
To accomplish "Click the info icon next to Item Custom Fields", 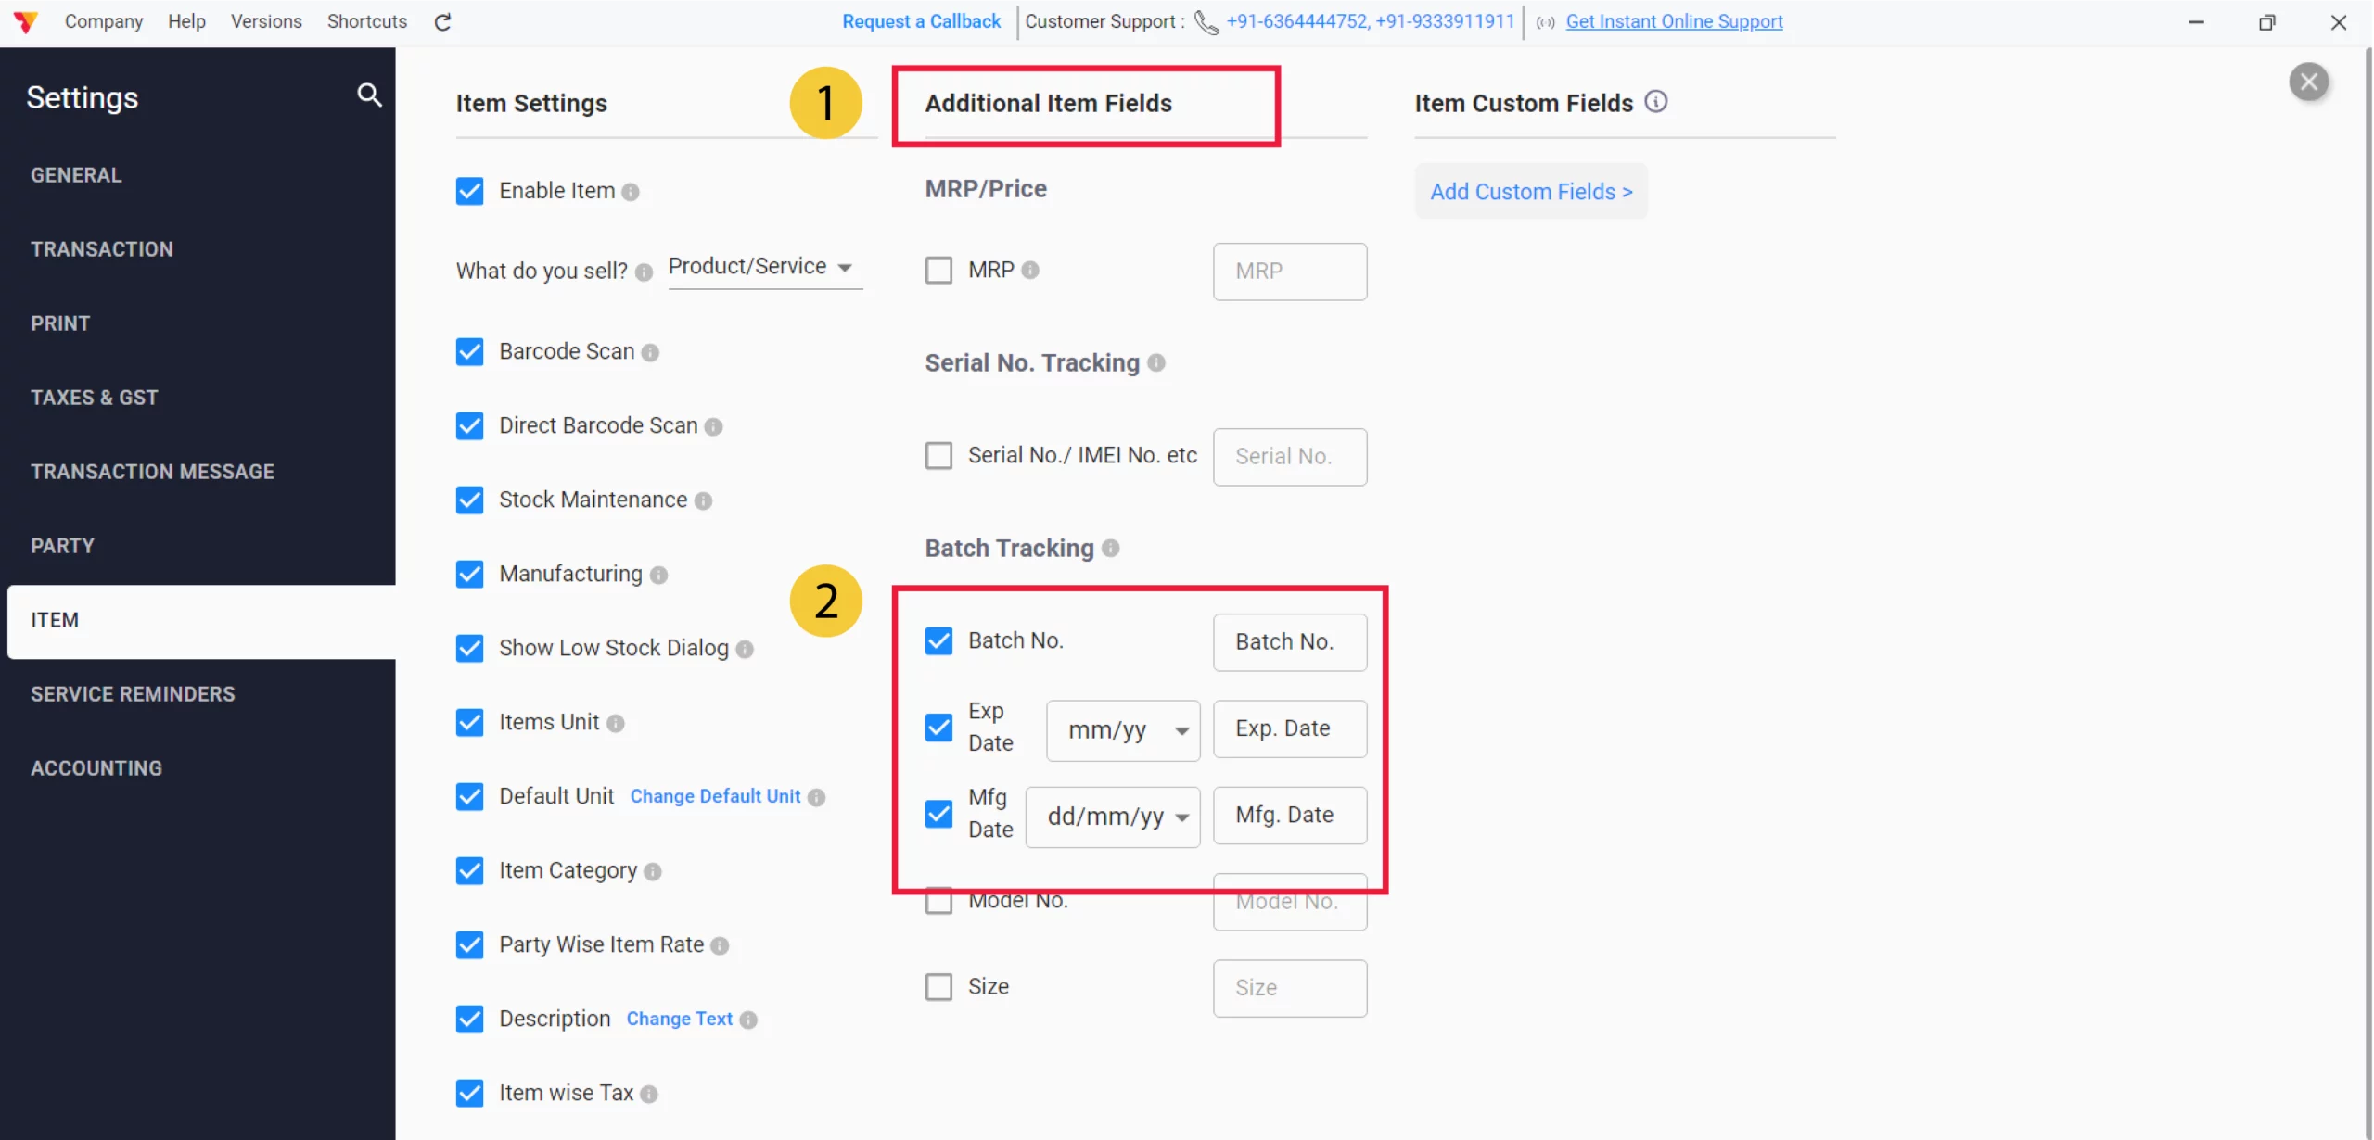I will (1656, 102).
